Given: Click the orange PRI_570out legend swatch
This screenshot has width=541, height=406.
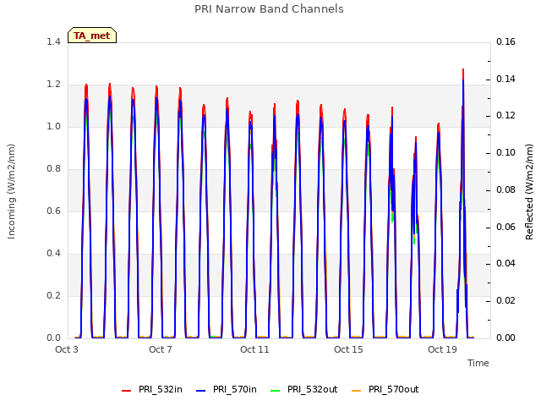Looking at the screenshot, I should coord(357,391).
